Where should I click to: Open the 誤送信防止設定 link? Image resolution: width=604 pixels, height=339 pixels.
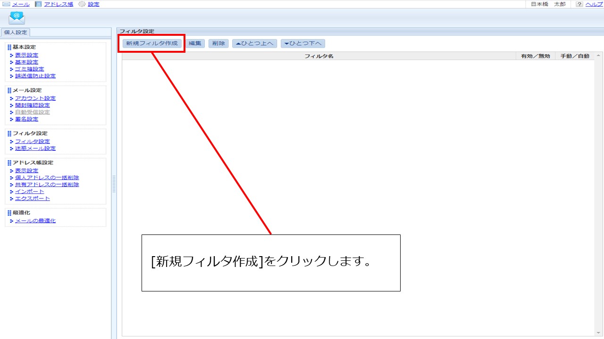(35, 76)
